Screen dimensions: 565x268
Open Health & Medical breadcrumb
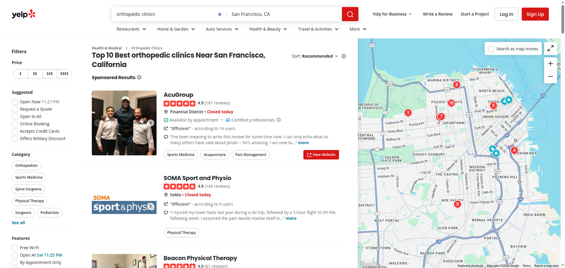[107, 48]
